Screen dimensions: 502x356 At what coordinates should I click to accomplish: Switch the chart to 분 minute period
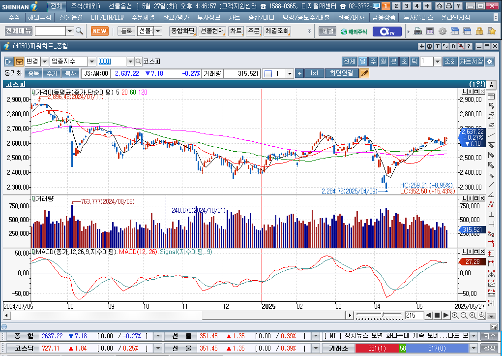click(x=393, y=61)
